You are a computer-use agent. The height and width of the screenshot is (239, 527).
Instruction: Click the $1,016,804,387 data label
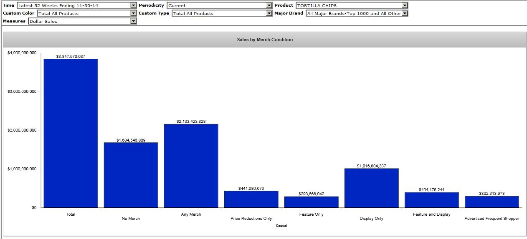click(371, 166)
